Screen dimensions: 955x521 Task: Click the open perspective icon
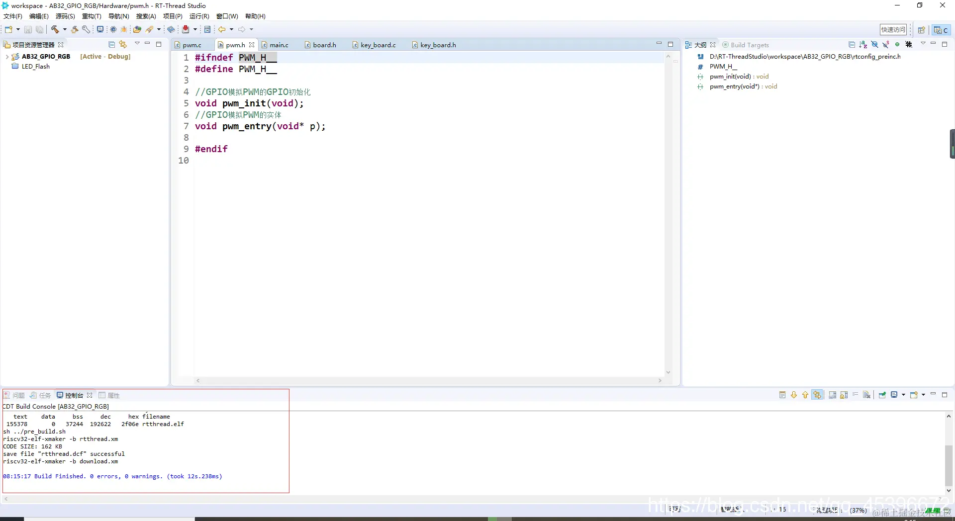pos(921,30)
